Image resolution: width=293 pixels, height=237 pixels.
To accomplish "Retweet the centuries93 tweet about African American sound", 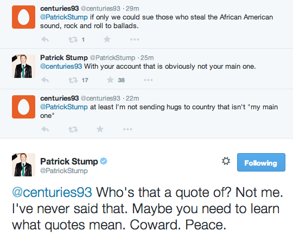I will (x=73, y=40).
